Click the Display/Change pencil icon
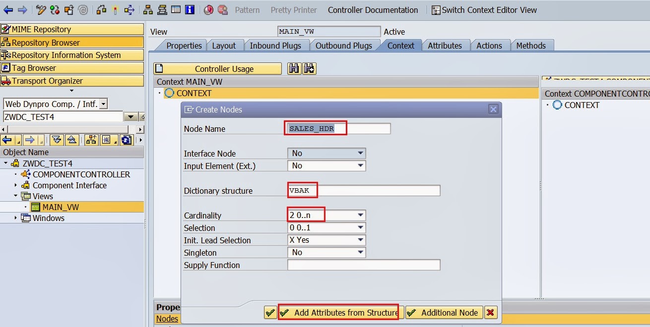The width and height of the screenshot is (650, 327). (41, 10)
